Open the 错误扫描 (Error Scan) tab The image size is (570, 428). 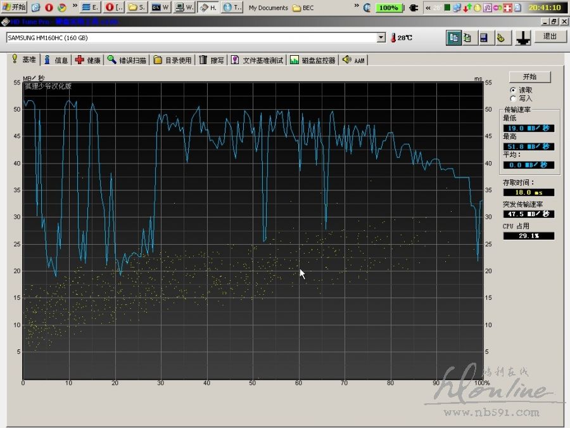(x=127, y=60)
